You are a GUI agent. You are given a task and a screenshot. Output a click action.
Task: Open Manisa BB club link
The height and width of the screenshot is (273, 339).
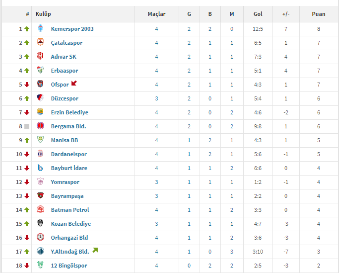tap(65, 140)
